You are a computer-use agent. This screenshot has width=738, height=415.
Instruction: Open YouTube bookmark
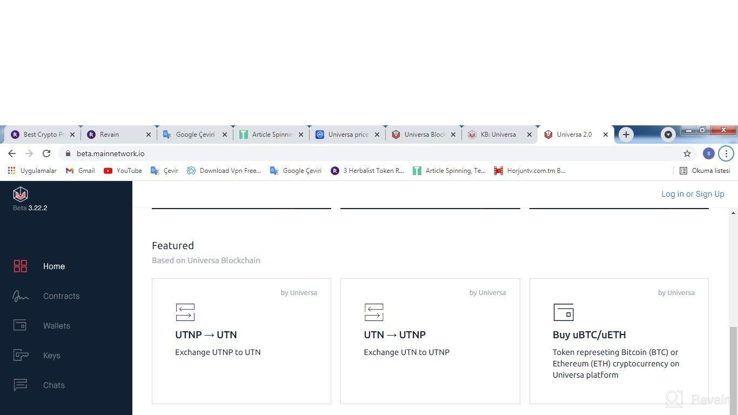(123, 171)
